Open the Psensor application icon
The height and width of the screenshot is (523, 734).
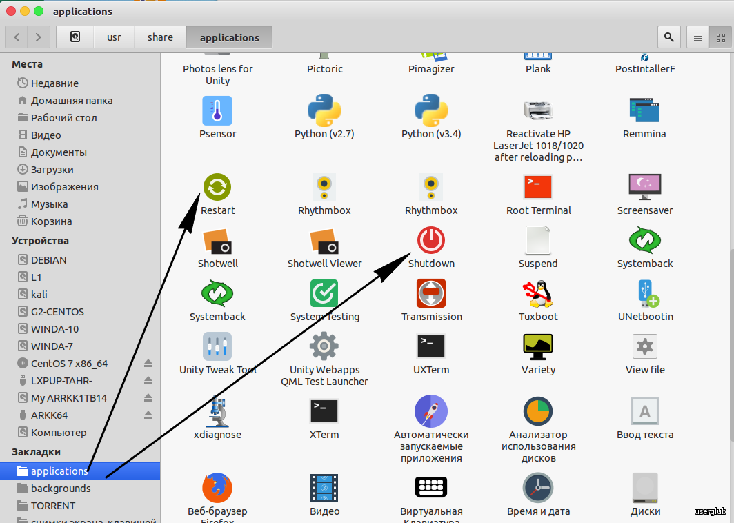[x=217, y=110]
